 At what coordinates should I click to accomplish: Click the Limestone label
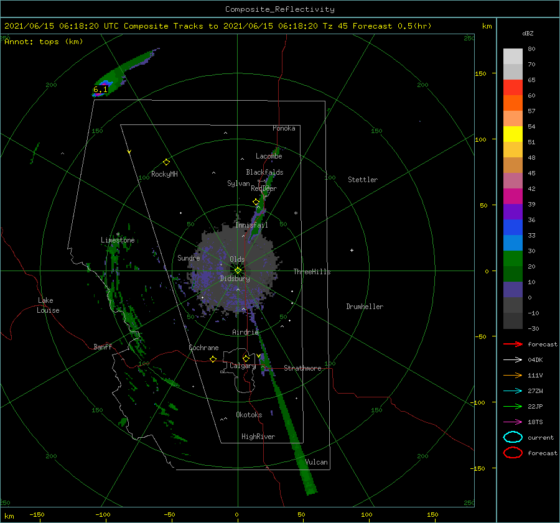click(118, 240)
